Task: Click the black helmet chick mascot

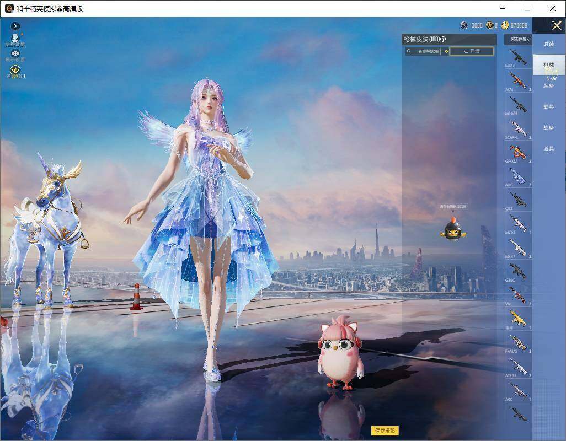Action: point(453,229)
